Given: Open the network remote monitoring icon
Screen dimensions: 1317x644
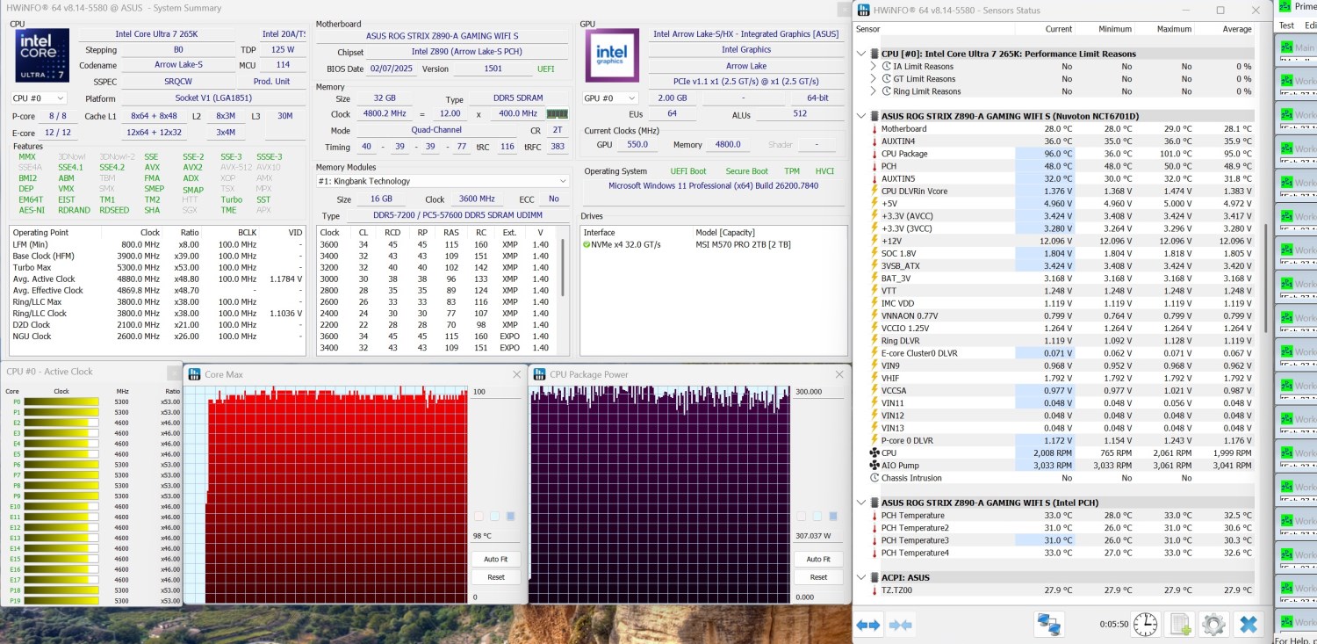Looking at the screenshot, I should tap(1048, 625).
